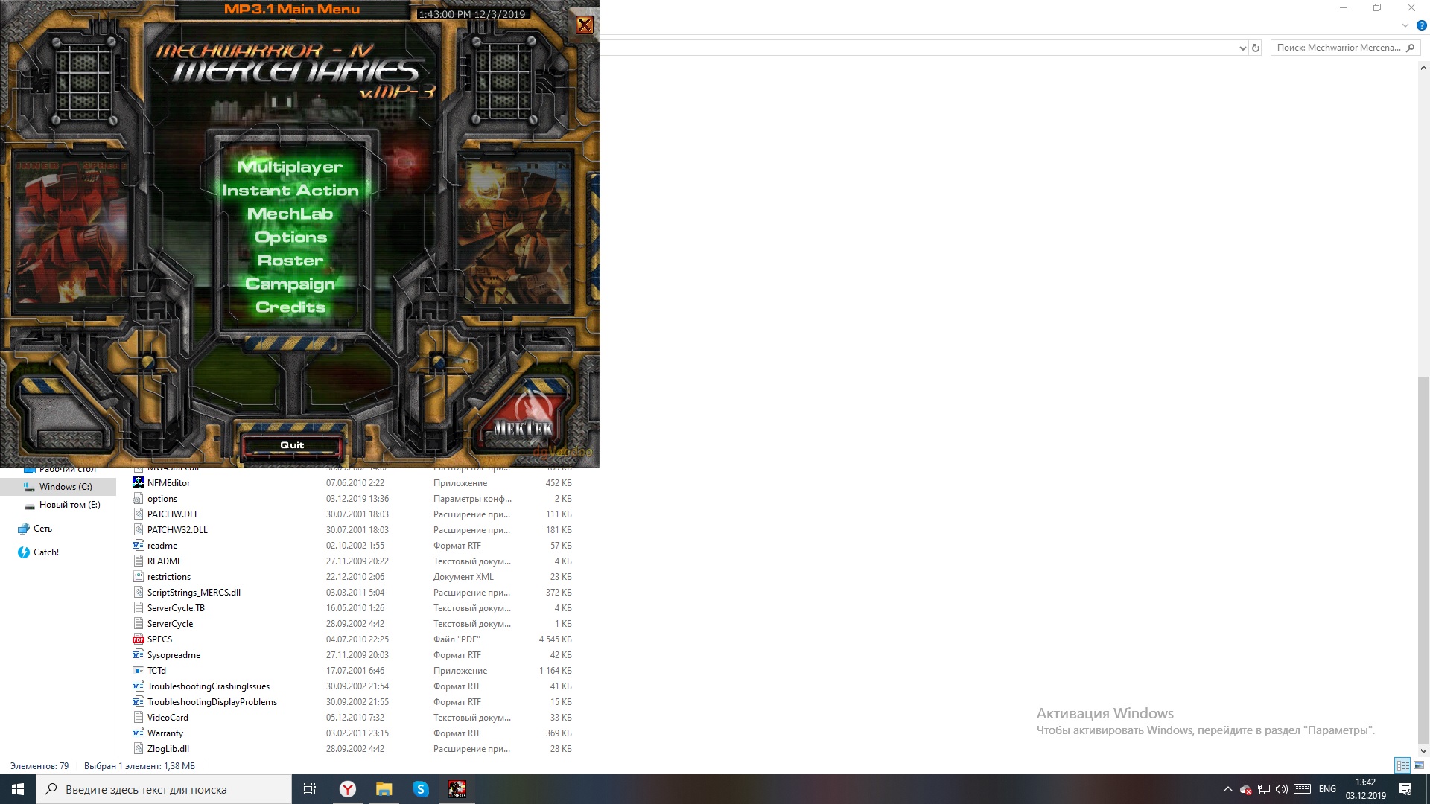This screenshot has width=1430, height=804.
Task: Click the Yandex browser taskbar icon
Action: point(348,789)
